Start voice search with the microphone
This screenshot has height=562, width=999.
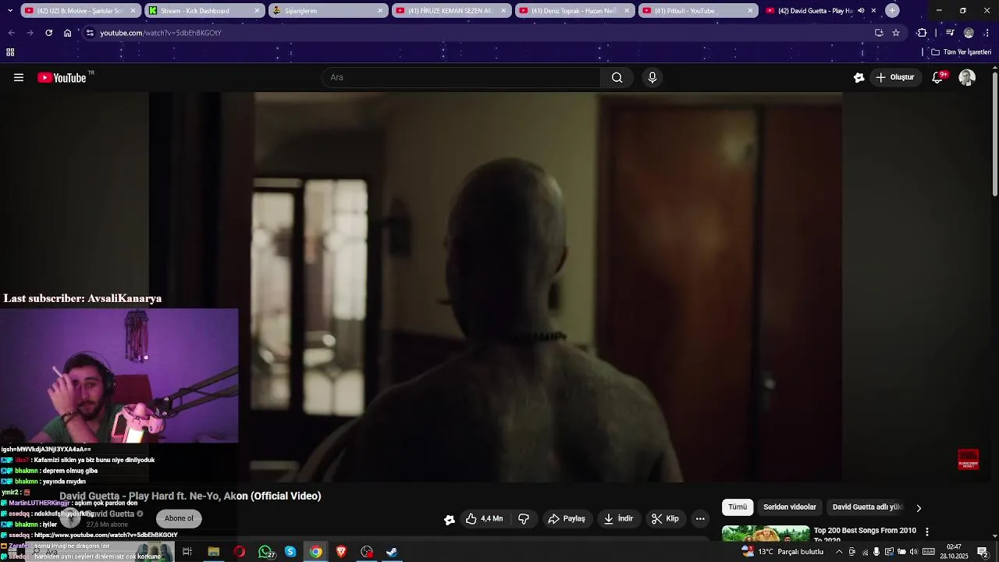click(652, 77)
